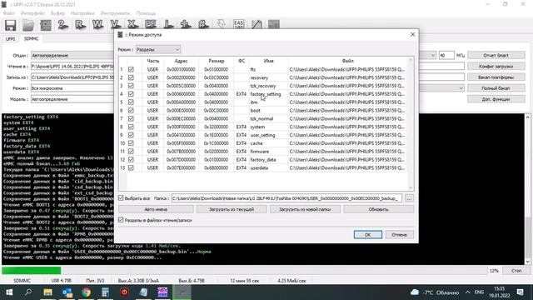Expand dropdown arrow left of 'Полный бэкап'
This screenshot has height=300, width=533.
tap(461, 88)
